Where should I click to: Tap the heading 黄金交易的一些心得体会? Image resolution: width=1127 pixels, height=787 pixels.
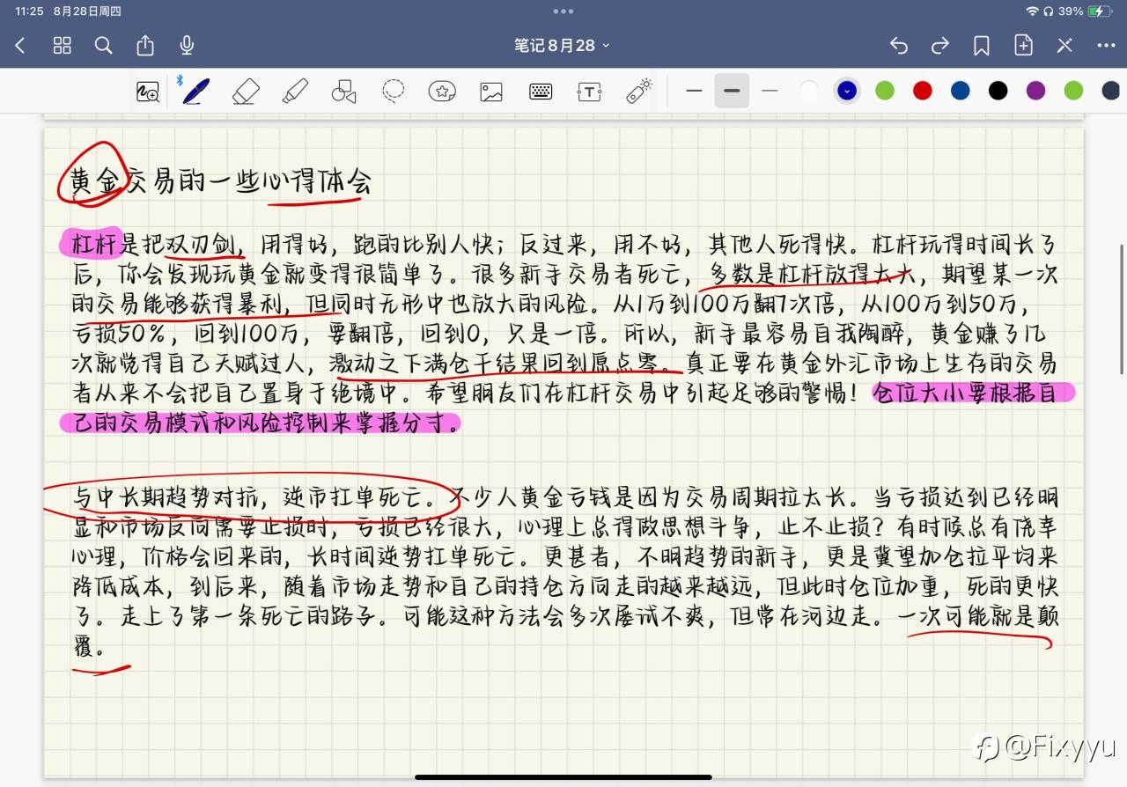[221, 180]
